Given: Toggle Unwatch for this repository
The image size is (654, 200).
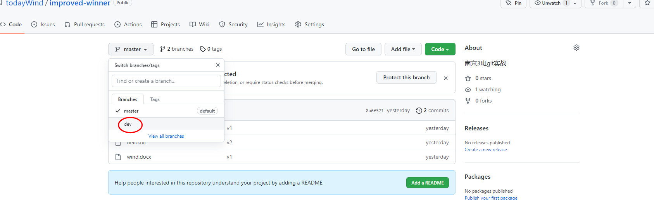Looking at the screenshot, I should [x=551, y=3].
